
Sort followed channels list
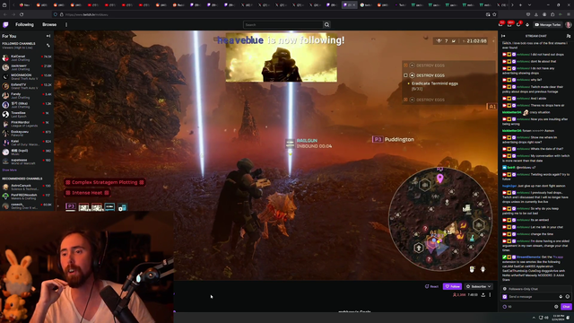coord(48,45)
